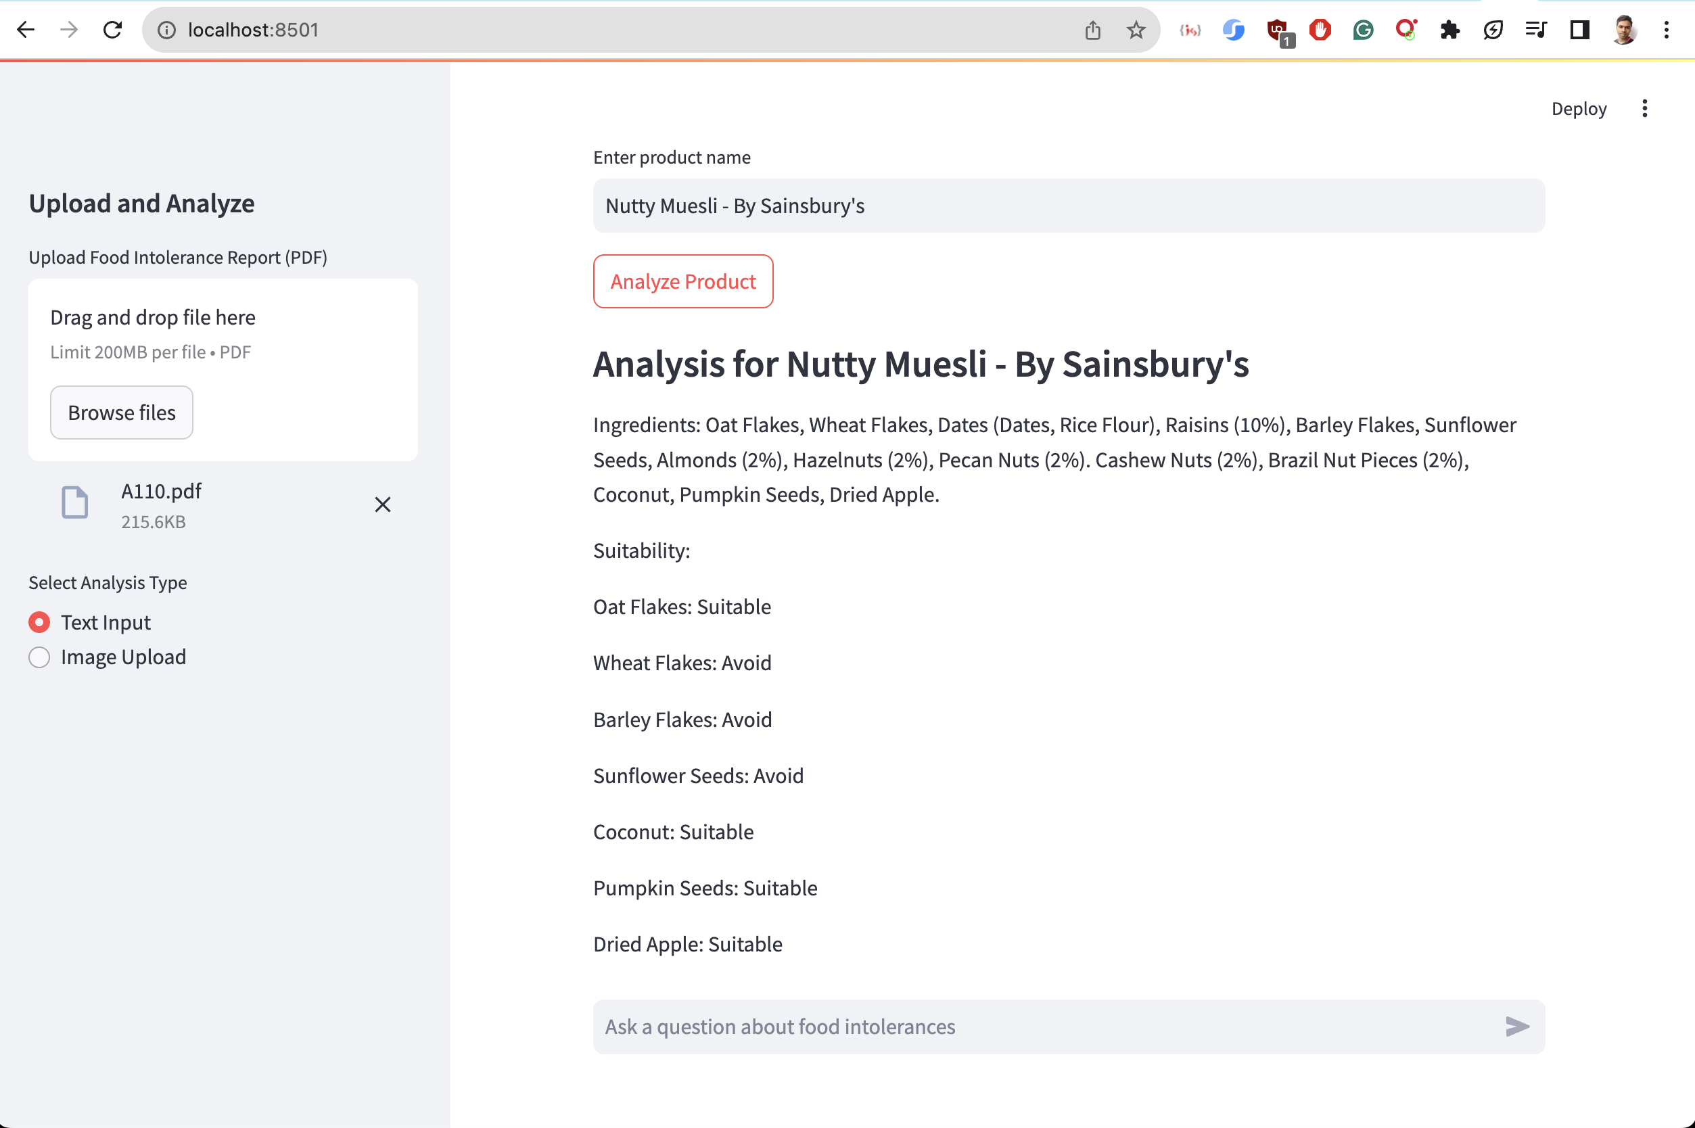Viewport: 1695px width, 1128px height.
Task: Select the Image Upload analysis type
Action: [40, 657]
